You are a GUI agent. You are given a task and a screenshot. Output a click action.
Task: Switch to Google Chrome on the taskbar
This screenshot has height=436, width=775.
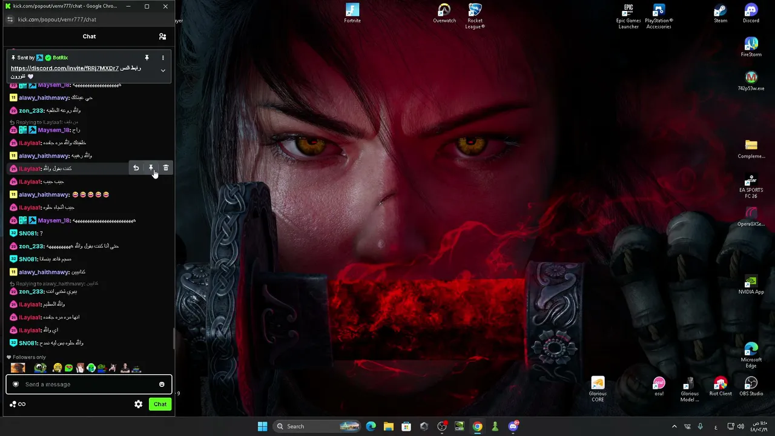click(477, 426)
